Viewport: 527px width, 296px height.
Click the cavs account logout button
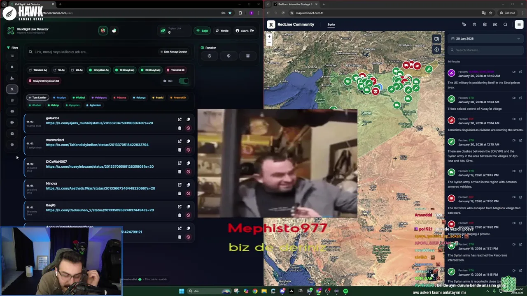click(252, 31)
